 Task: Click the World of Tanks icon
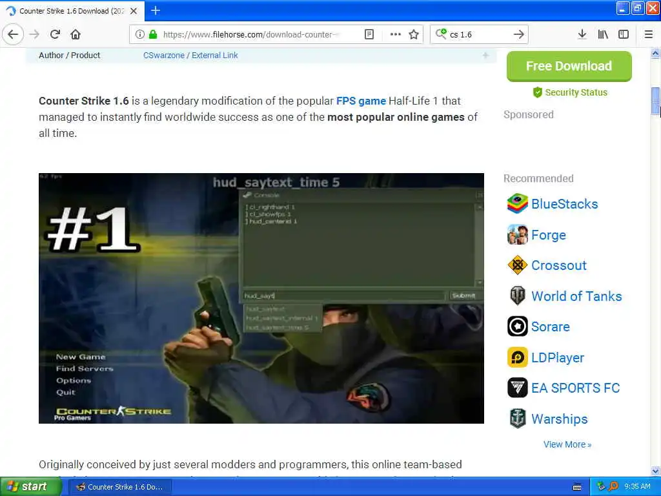[517, 296]
